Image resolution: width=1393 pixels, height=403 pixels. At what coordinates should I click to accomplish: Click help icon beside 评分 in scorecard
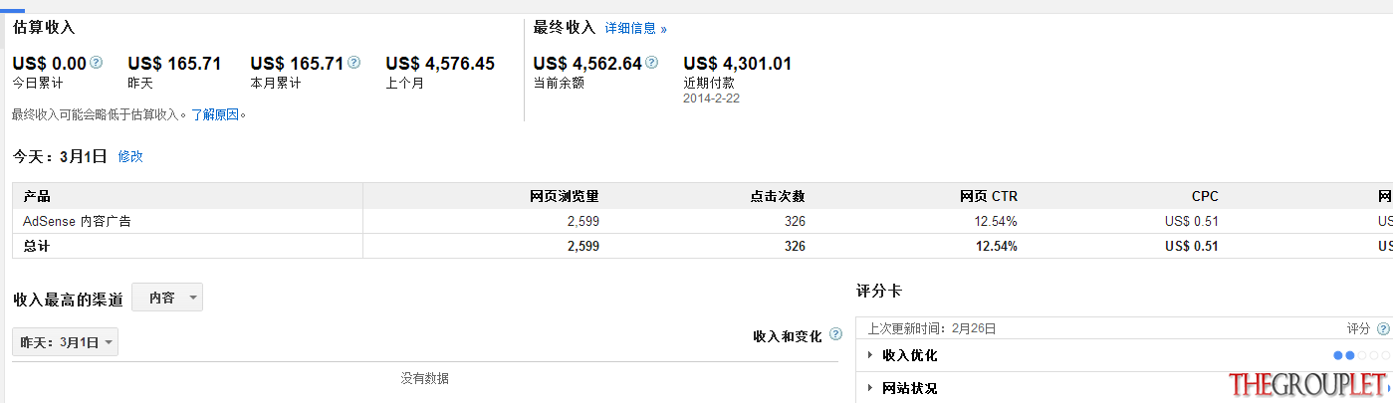pyautogui.click(x=1382, y=328)
